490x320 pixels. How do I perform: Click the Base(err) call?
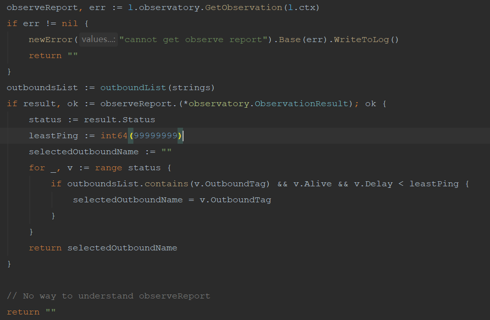pos(302,40)
